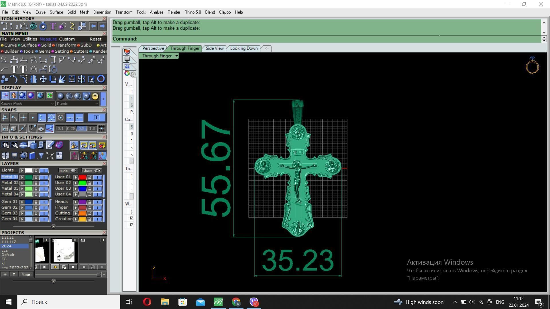Image resolution: width=550 pixels, height=309 pixels.
Task: Open the Through Finger viewport dropdown arrow
Action: point(176,56)
